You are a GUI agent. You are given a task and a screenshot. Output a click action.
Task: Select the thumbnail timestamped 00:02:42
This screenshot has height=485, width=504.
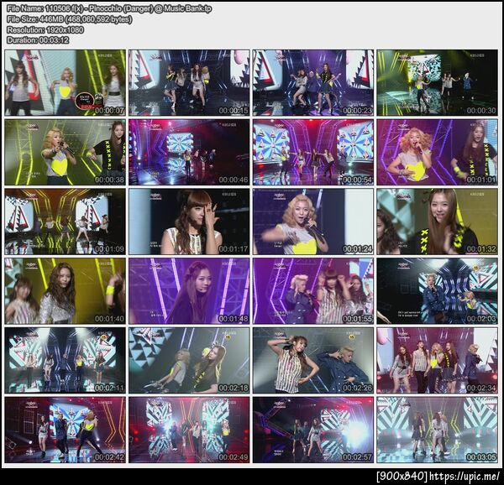[x=66, y=430]
